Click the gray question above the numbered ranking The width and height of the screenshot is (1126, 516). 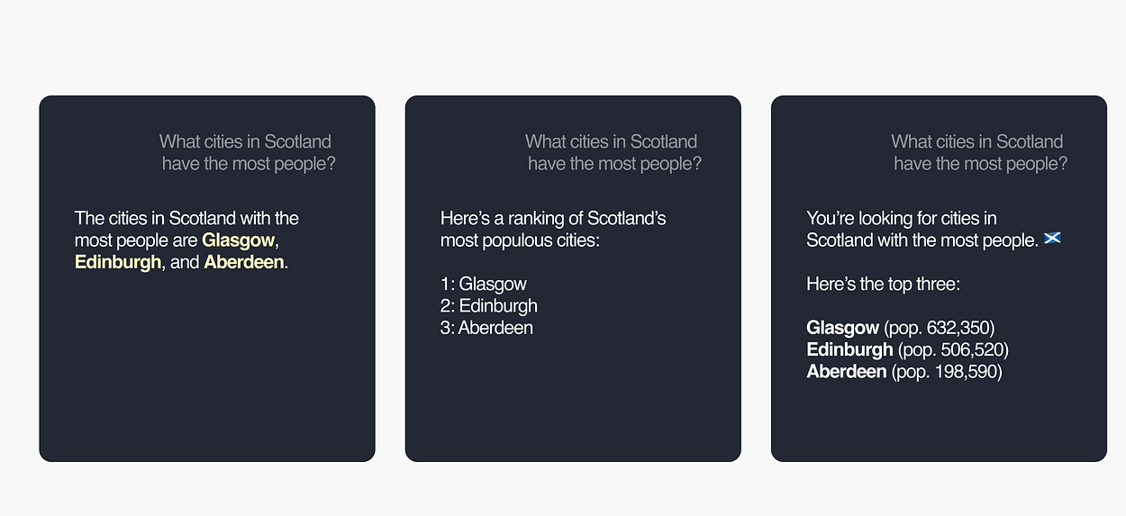pos(613,152)
